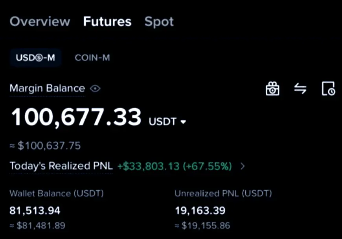Select the USDⓈ-M futures toggle
Screen dimensions: 342x239
[x=35, y=58]
